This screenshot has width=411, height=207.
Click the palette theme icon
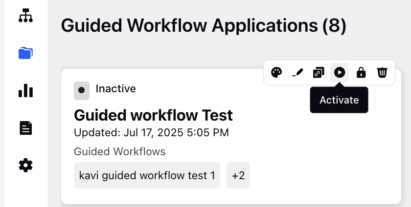(276, 72)
